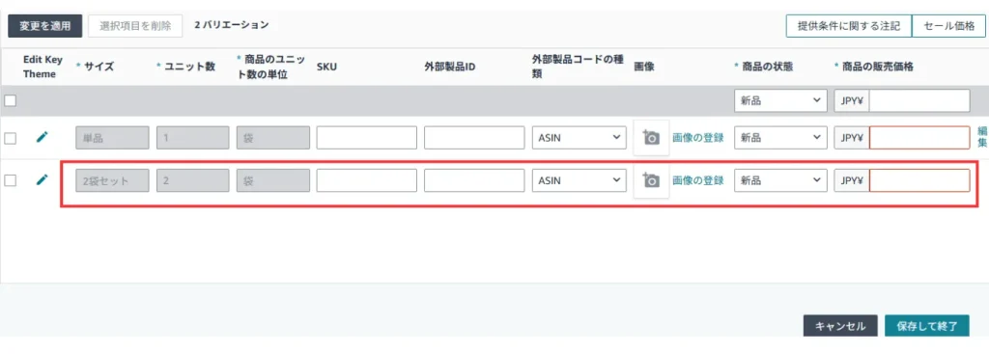Click the 画像 column header
Viewport: 989px width, 354px height.
(644, 67)
